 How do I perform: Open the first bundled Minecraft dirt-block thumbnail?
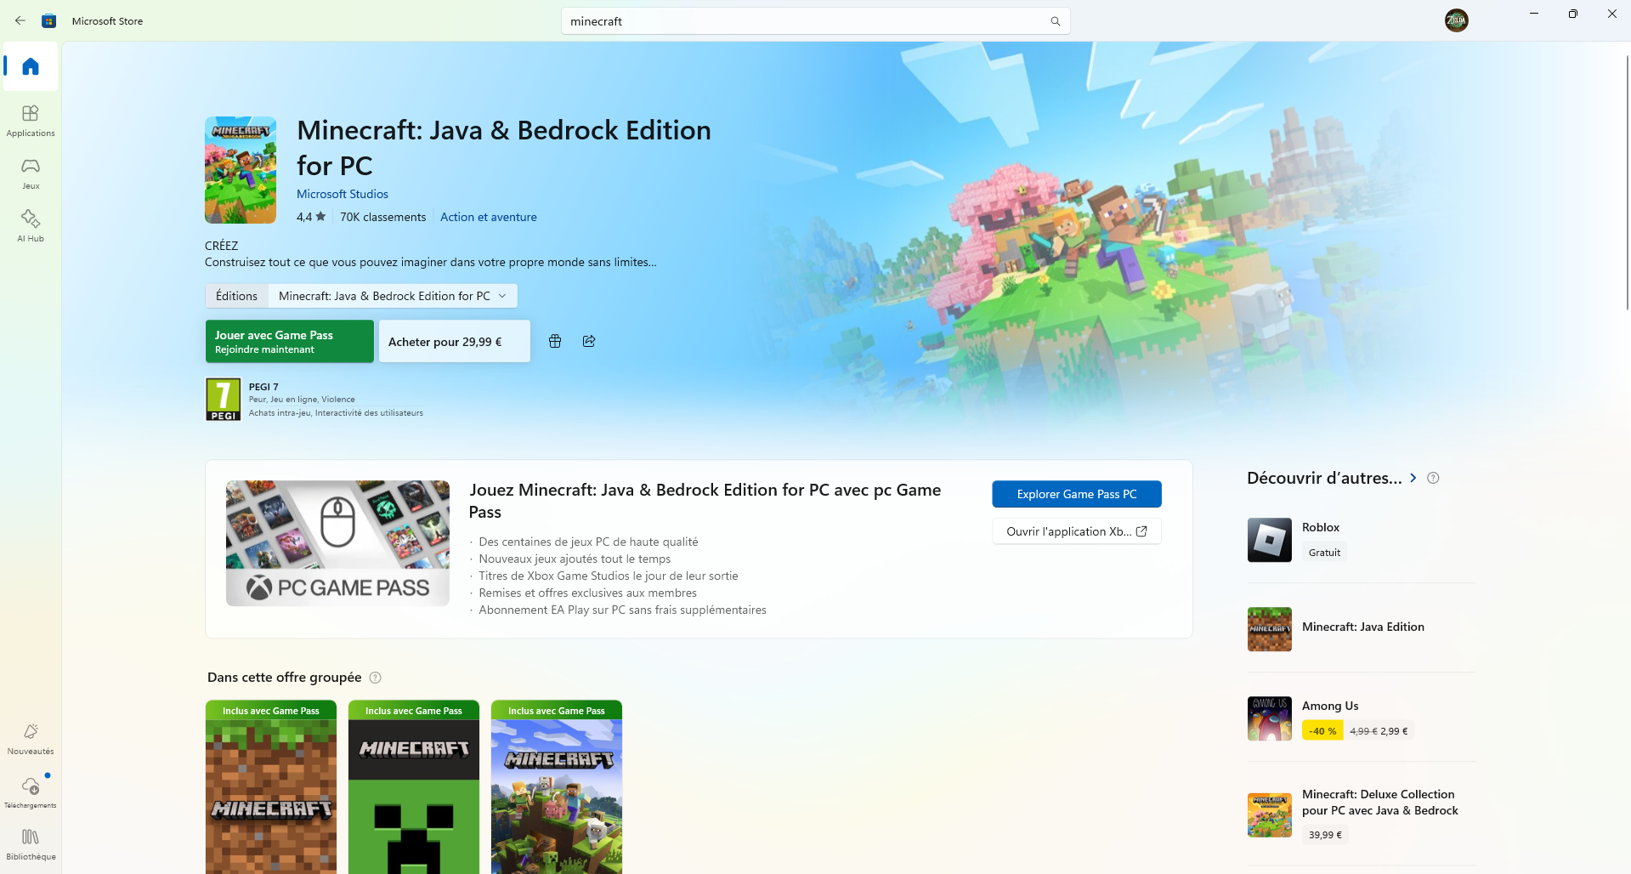(x=271, y=787)
